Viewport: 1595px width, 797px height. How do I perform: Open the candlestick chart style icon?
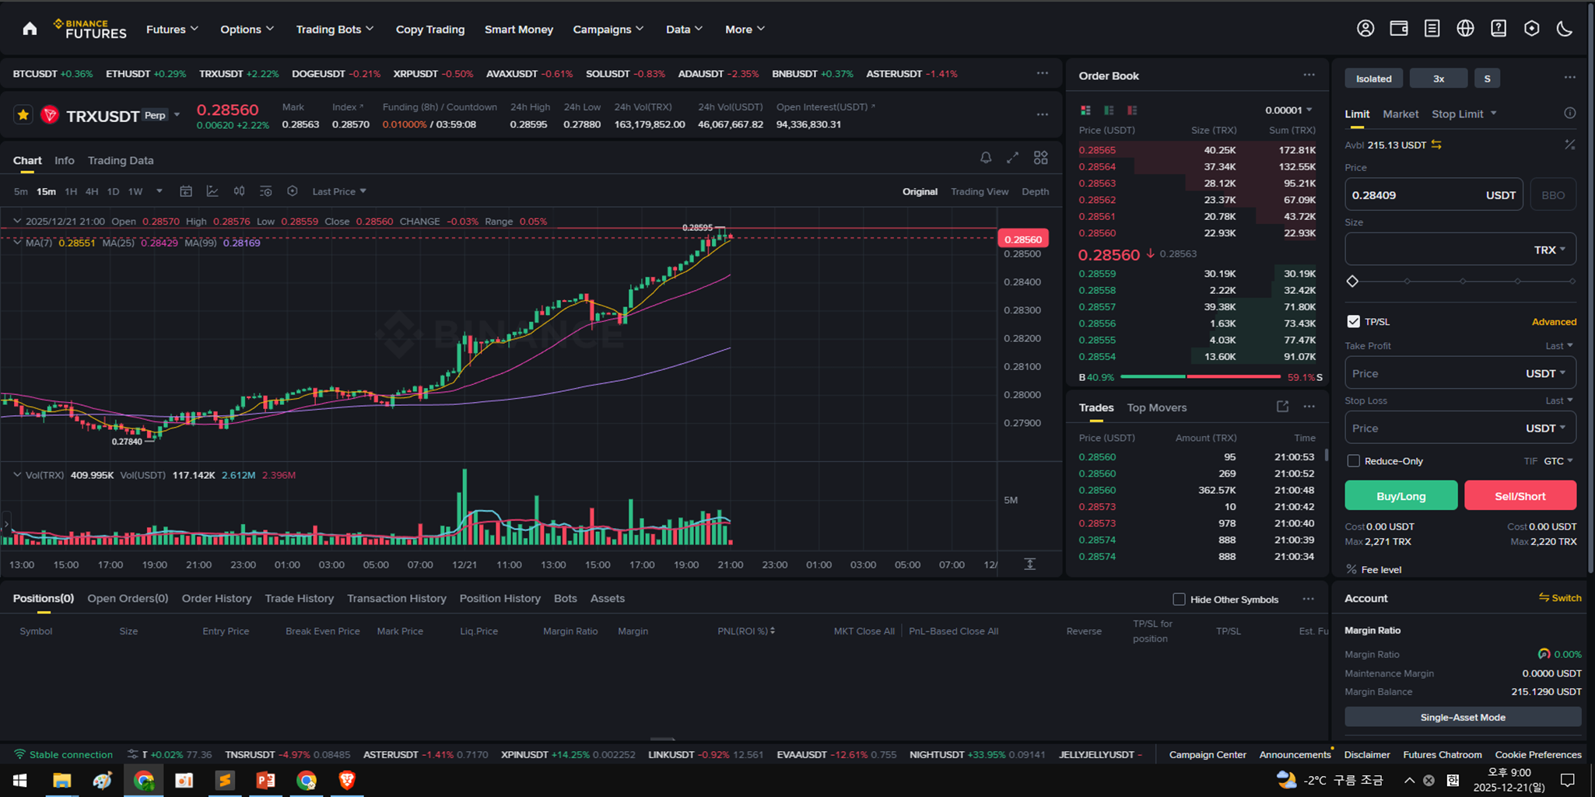tap(239, 191)
